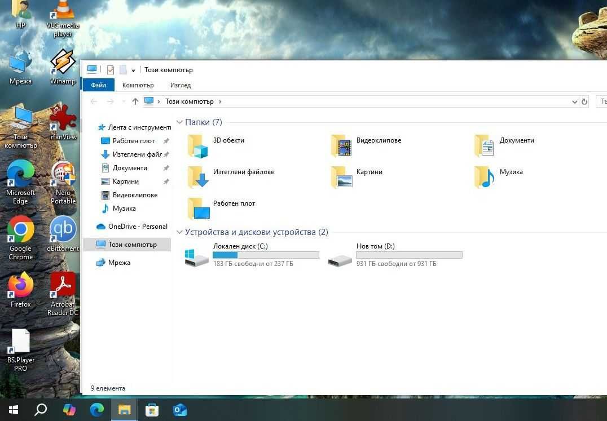Launch VLC media player from desktop

pyautogui.click(x=62, y=19)
